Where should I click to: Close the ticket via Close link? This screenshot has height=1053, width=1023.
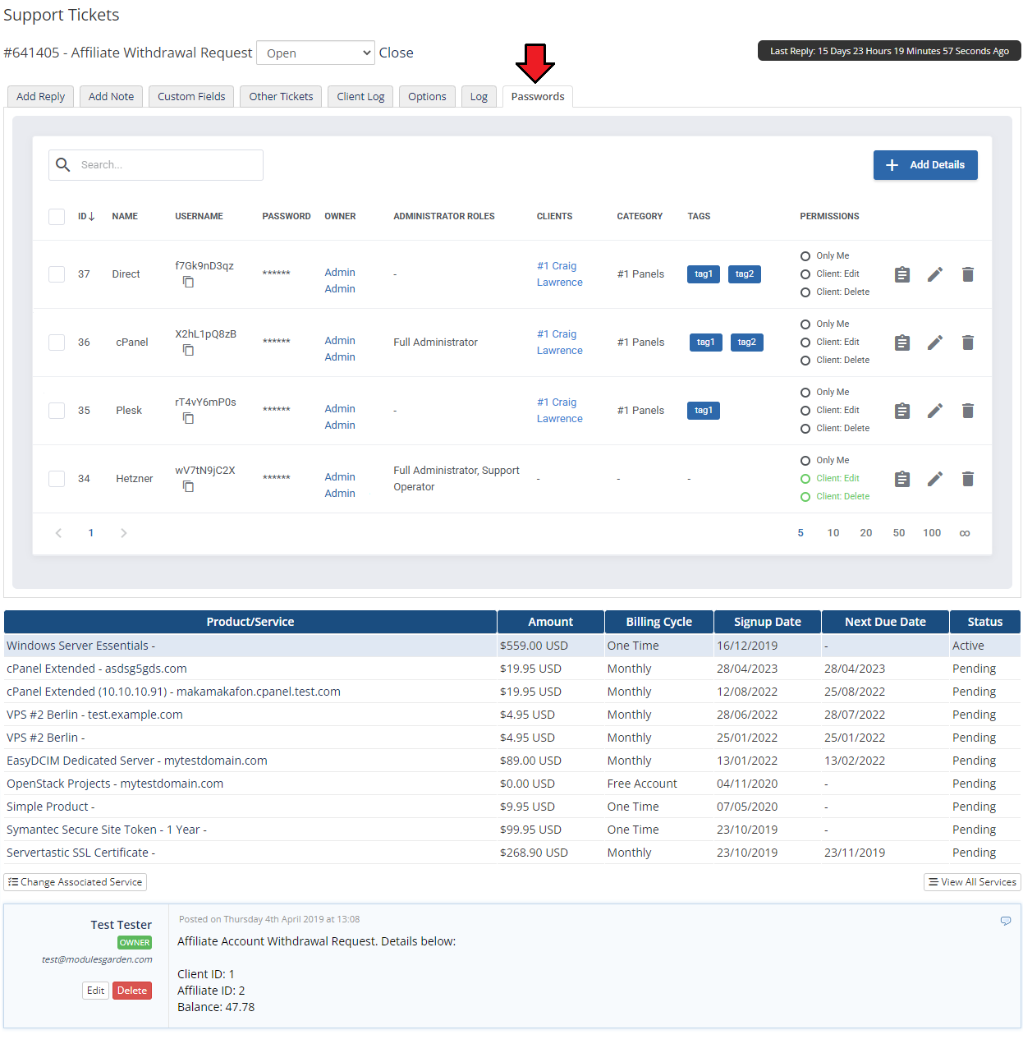point(396,53)
